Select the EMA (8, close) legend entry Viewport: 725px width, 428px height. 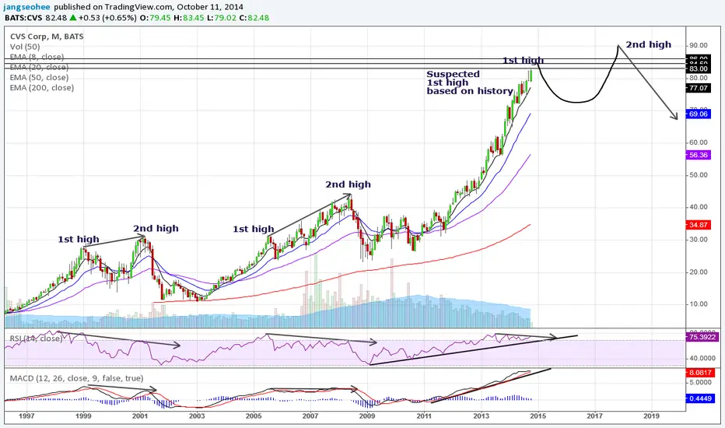click(x=37, y=57)
